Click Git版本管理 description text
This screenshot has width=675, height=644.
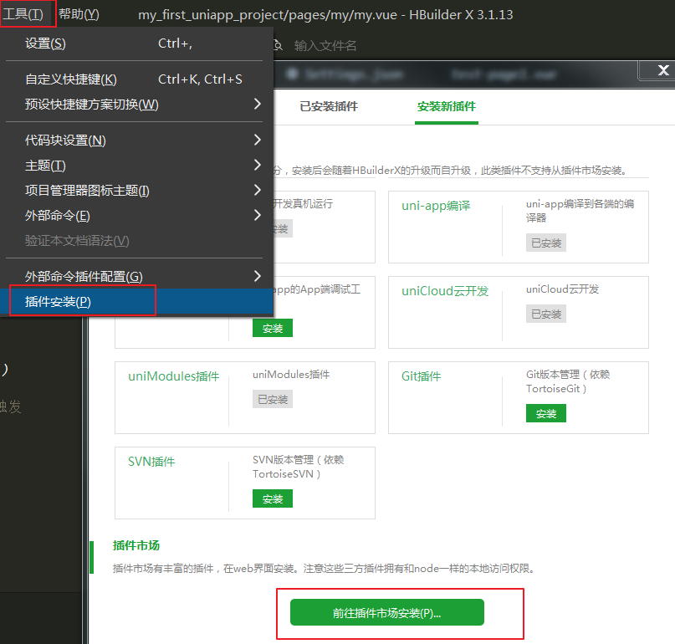[x=568, y=381]
